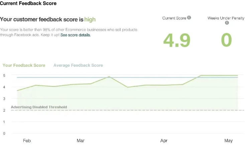
Task: Click the Current Feedback Score page title
Action: click(x=28, y=3)
